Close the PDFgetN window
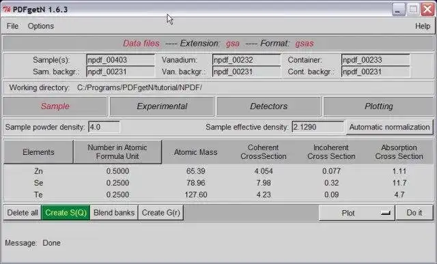437x264 pixels. coord(428,10)
